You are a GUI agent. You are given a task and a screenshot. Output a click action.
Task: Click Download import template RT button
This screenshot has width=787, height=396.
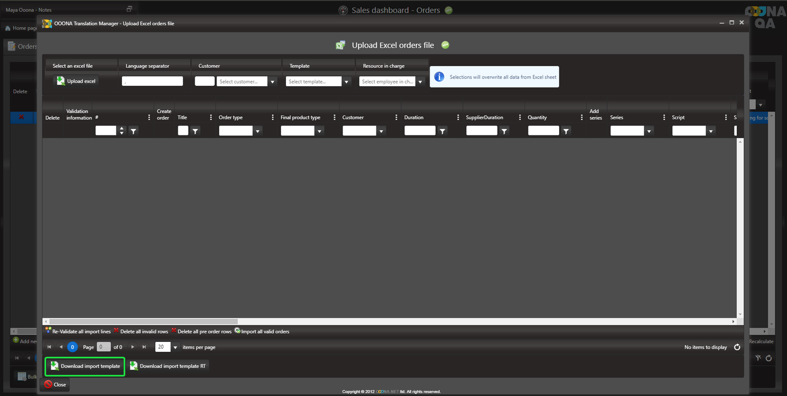tap(168, 366)
